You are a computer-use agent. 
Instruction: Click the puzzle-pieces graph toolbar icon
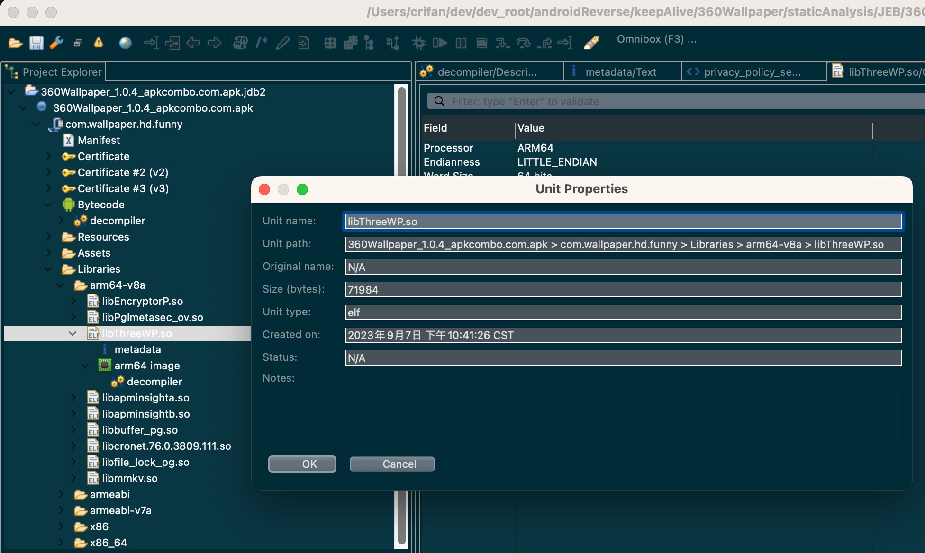[351, 43]
